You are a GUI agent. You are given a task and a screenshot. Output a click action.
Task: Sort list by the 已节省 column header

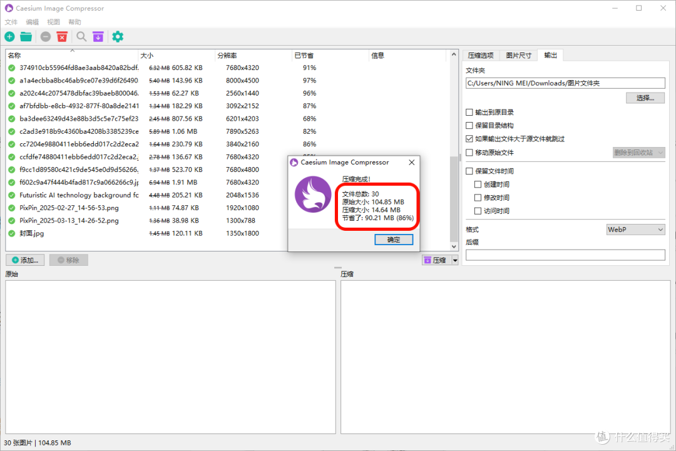[330, 56]
